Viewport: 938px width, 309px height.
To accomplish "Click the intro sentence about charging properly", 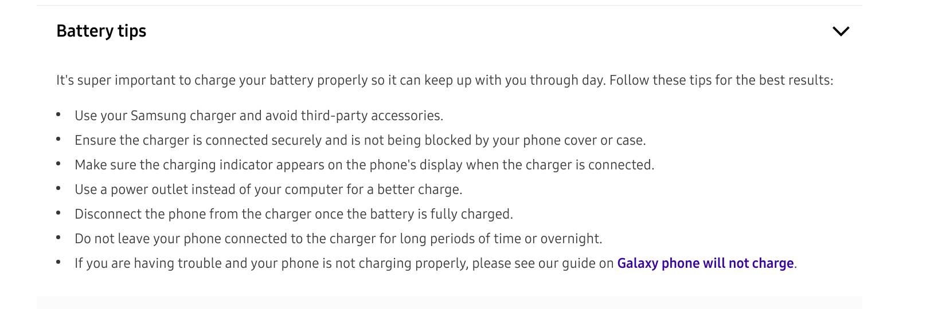I will pyautogui.click(x=444, y=80).
